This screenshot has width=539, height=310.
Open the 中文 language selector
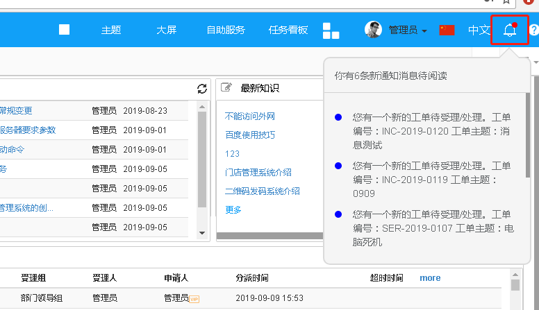click(x=479, y=30)
